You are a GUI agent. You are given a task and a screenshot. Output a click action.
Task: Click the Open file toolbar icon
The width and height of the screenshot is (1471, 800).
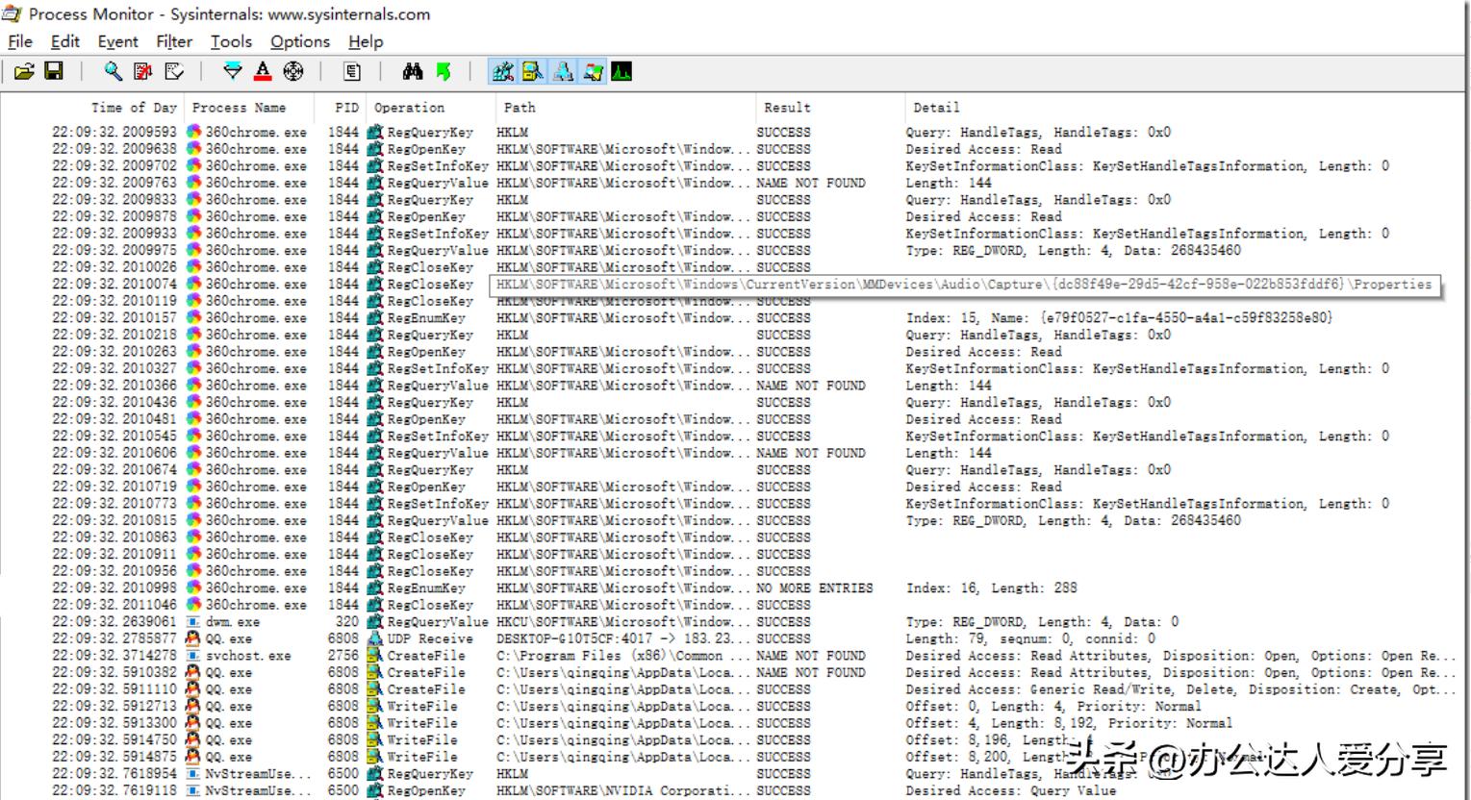[x=24, y=72]
